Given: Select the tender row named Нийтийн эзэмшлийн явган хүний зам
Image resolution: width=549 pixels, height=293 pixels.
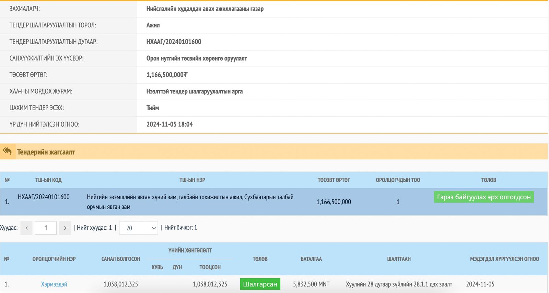Looking at the screenshot, I should coord(190,202).
